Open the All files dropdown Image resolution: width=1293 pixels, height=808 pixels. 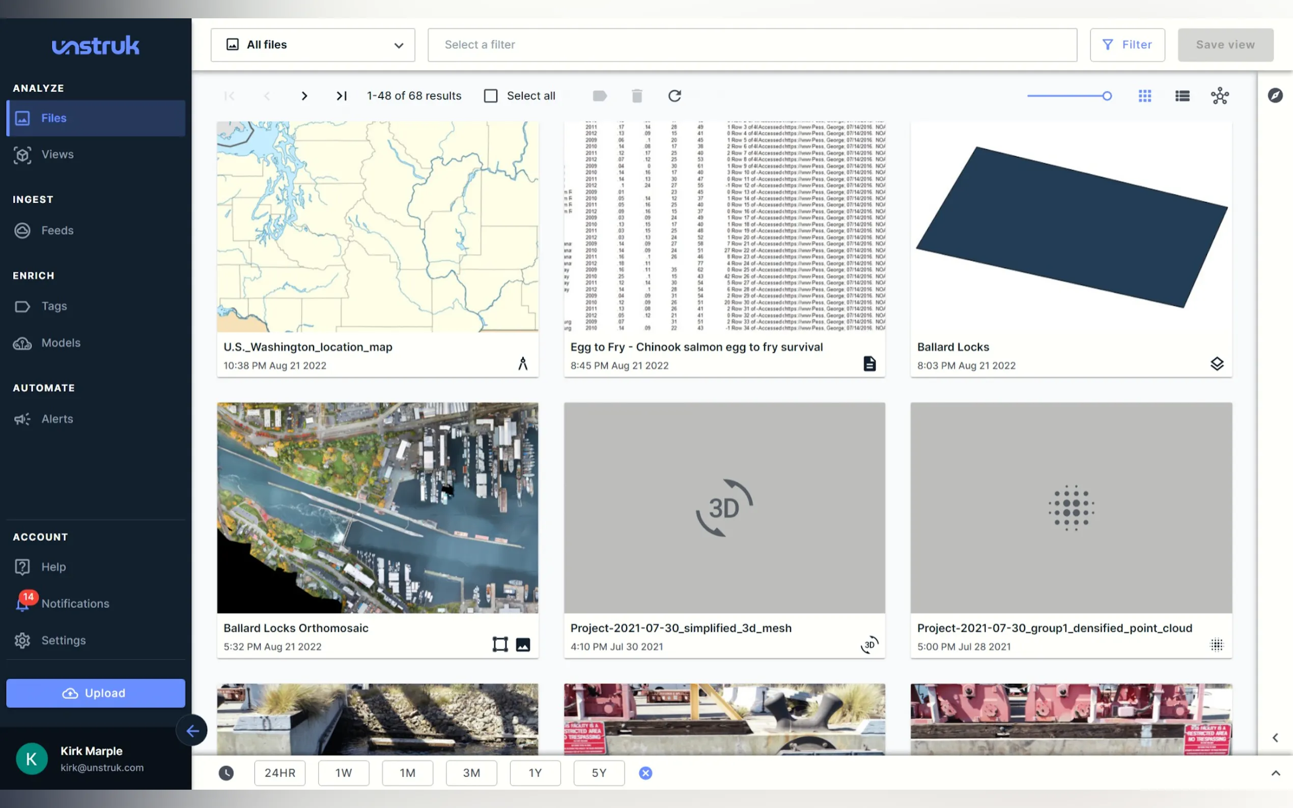(313, 45)
